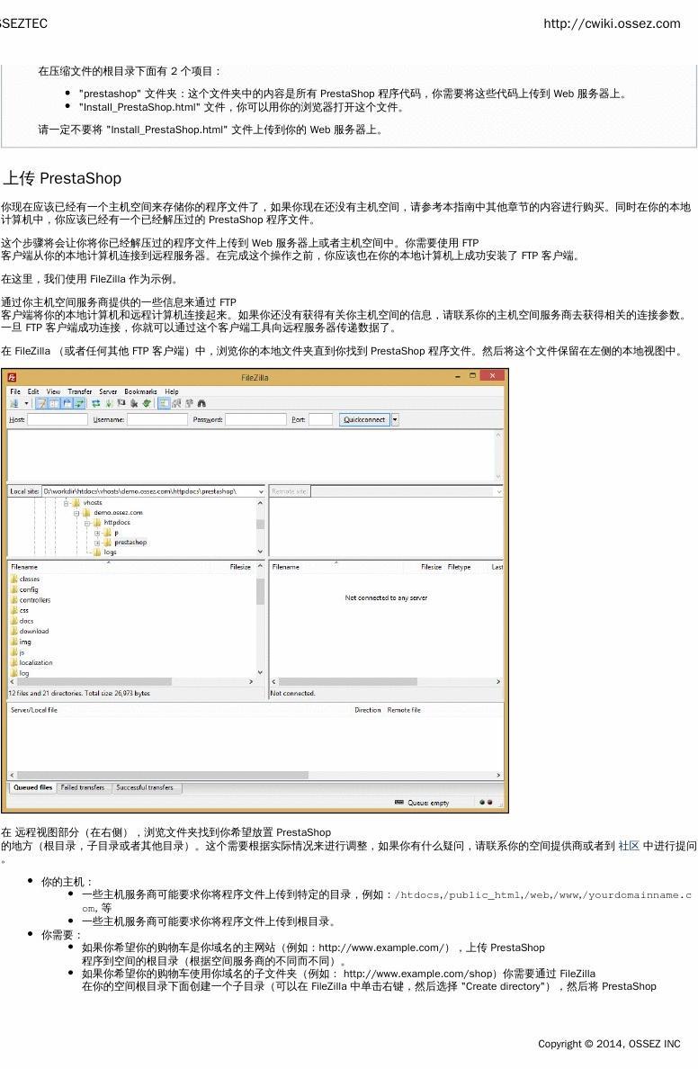Click the Refresh file lists icon
Image resolution: width=698 pixels, height=1069 pixels.
[95, 404]
